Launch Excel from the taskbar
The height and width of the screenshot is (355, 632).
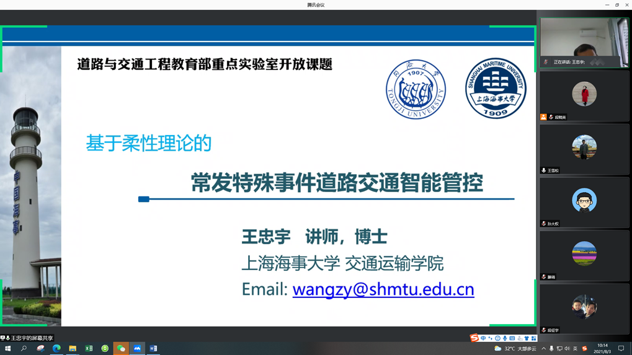point(89,349)
